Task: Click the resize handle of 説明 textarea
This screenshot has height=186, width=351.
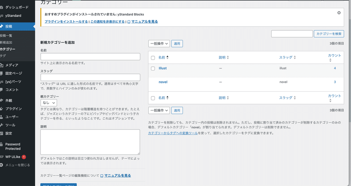Action: click(139, 154)
